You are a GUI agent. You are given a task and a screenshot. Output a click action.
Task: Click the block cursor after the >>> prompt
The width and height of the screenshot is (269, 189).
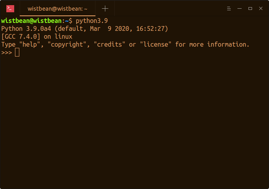pos(17,52)
